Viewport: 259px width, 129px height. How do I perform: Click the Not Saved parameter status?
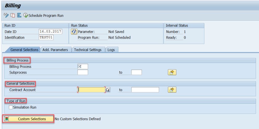pos(116,31)
